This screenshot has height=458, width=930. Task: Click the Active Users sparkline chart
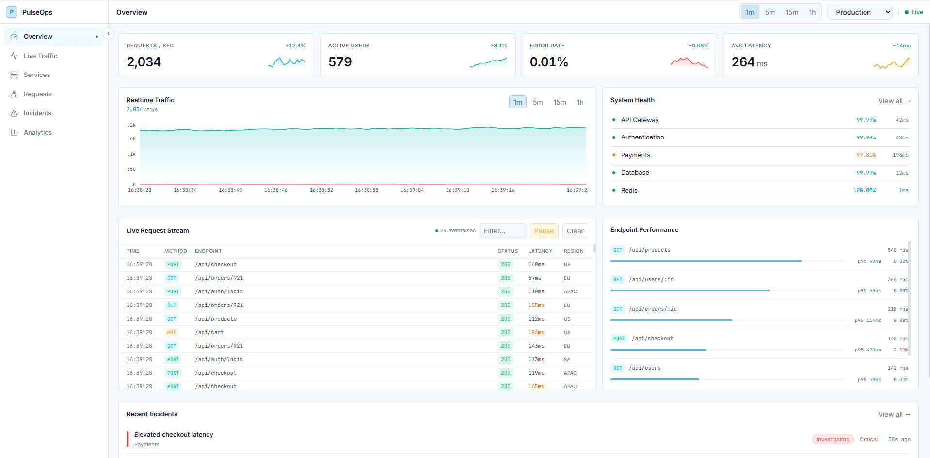(488, 62)
